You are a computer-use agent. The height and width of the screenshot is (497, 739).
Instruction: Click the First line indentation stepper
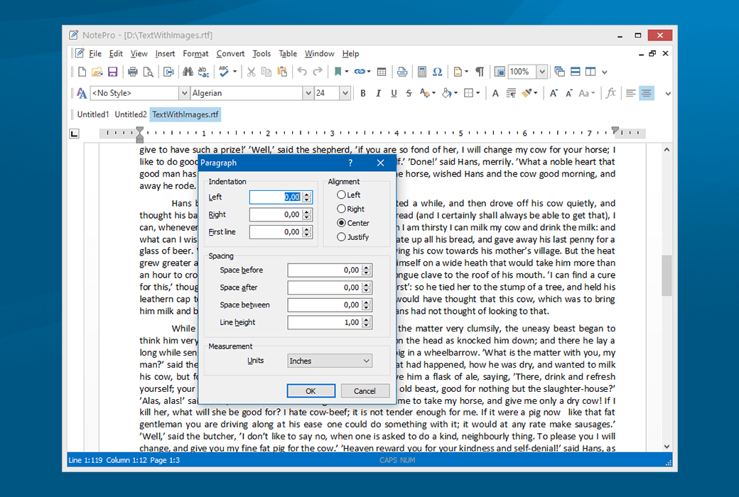click(x=307, y=231)
